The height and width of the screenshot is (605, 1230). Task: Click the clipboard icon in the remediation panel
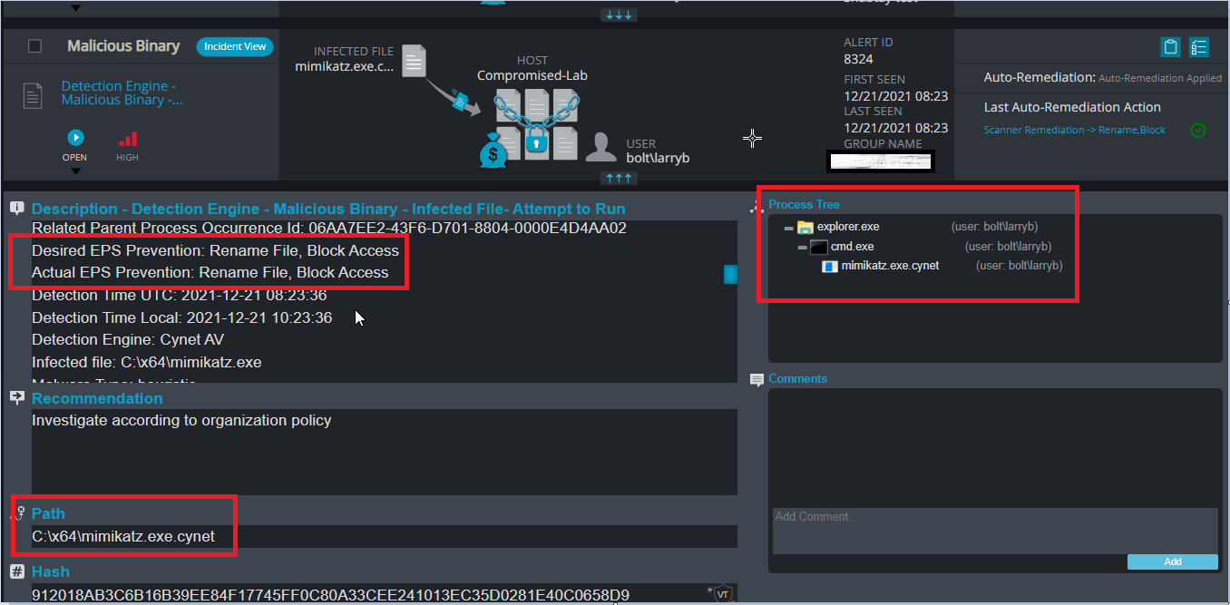(1170, 47)
